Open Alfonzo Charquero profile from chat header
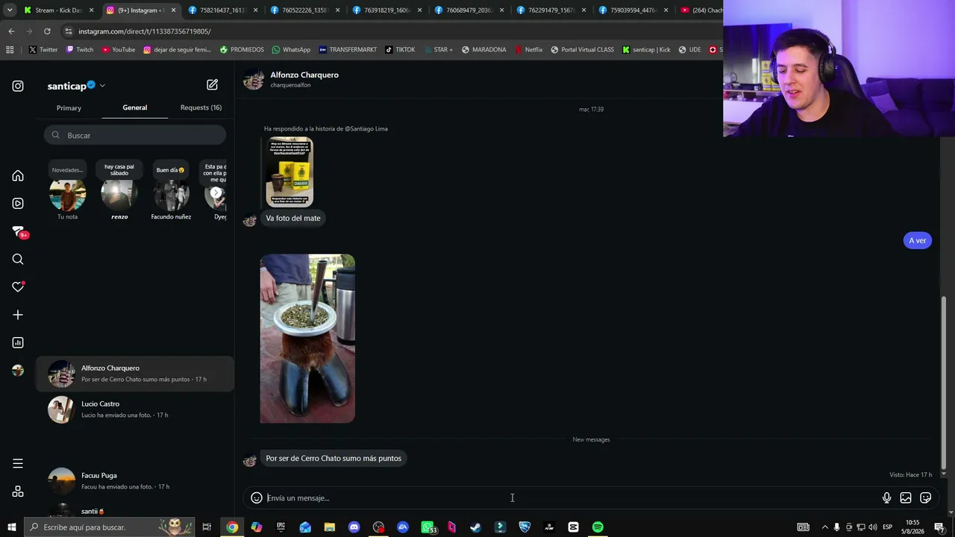 (304, 75)
